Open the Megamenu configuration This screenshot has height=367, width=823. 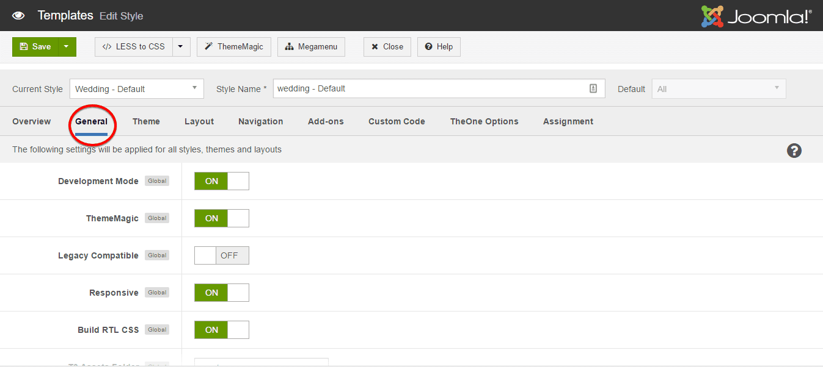tap(311, 47)
